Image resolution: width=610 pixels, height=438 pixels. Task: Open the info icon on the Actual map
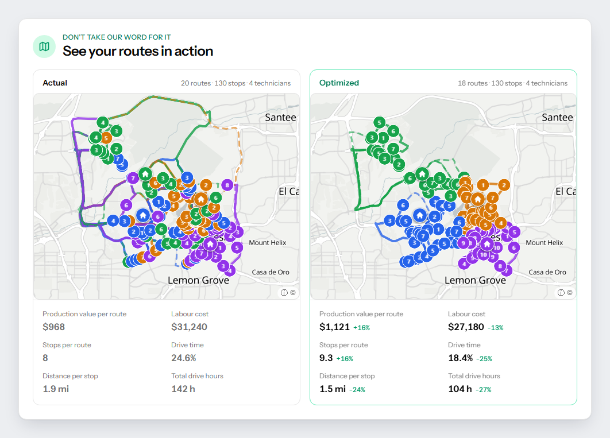click(x=284, y=293)
